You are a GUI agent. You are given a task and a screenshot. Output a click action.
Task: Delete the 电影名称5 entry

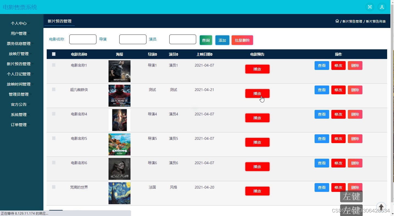(355, 139)
